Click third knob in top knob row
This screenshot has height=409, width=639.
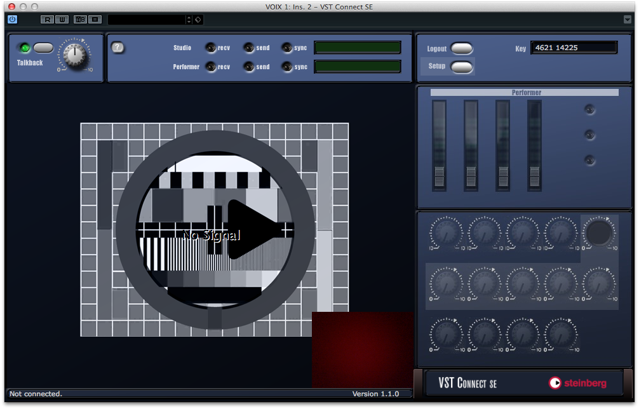click(x=523, y=232)
